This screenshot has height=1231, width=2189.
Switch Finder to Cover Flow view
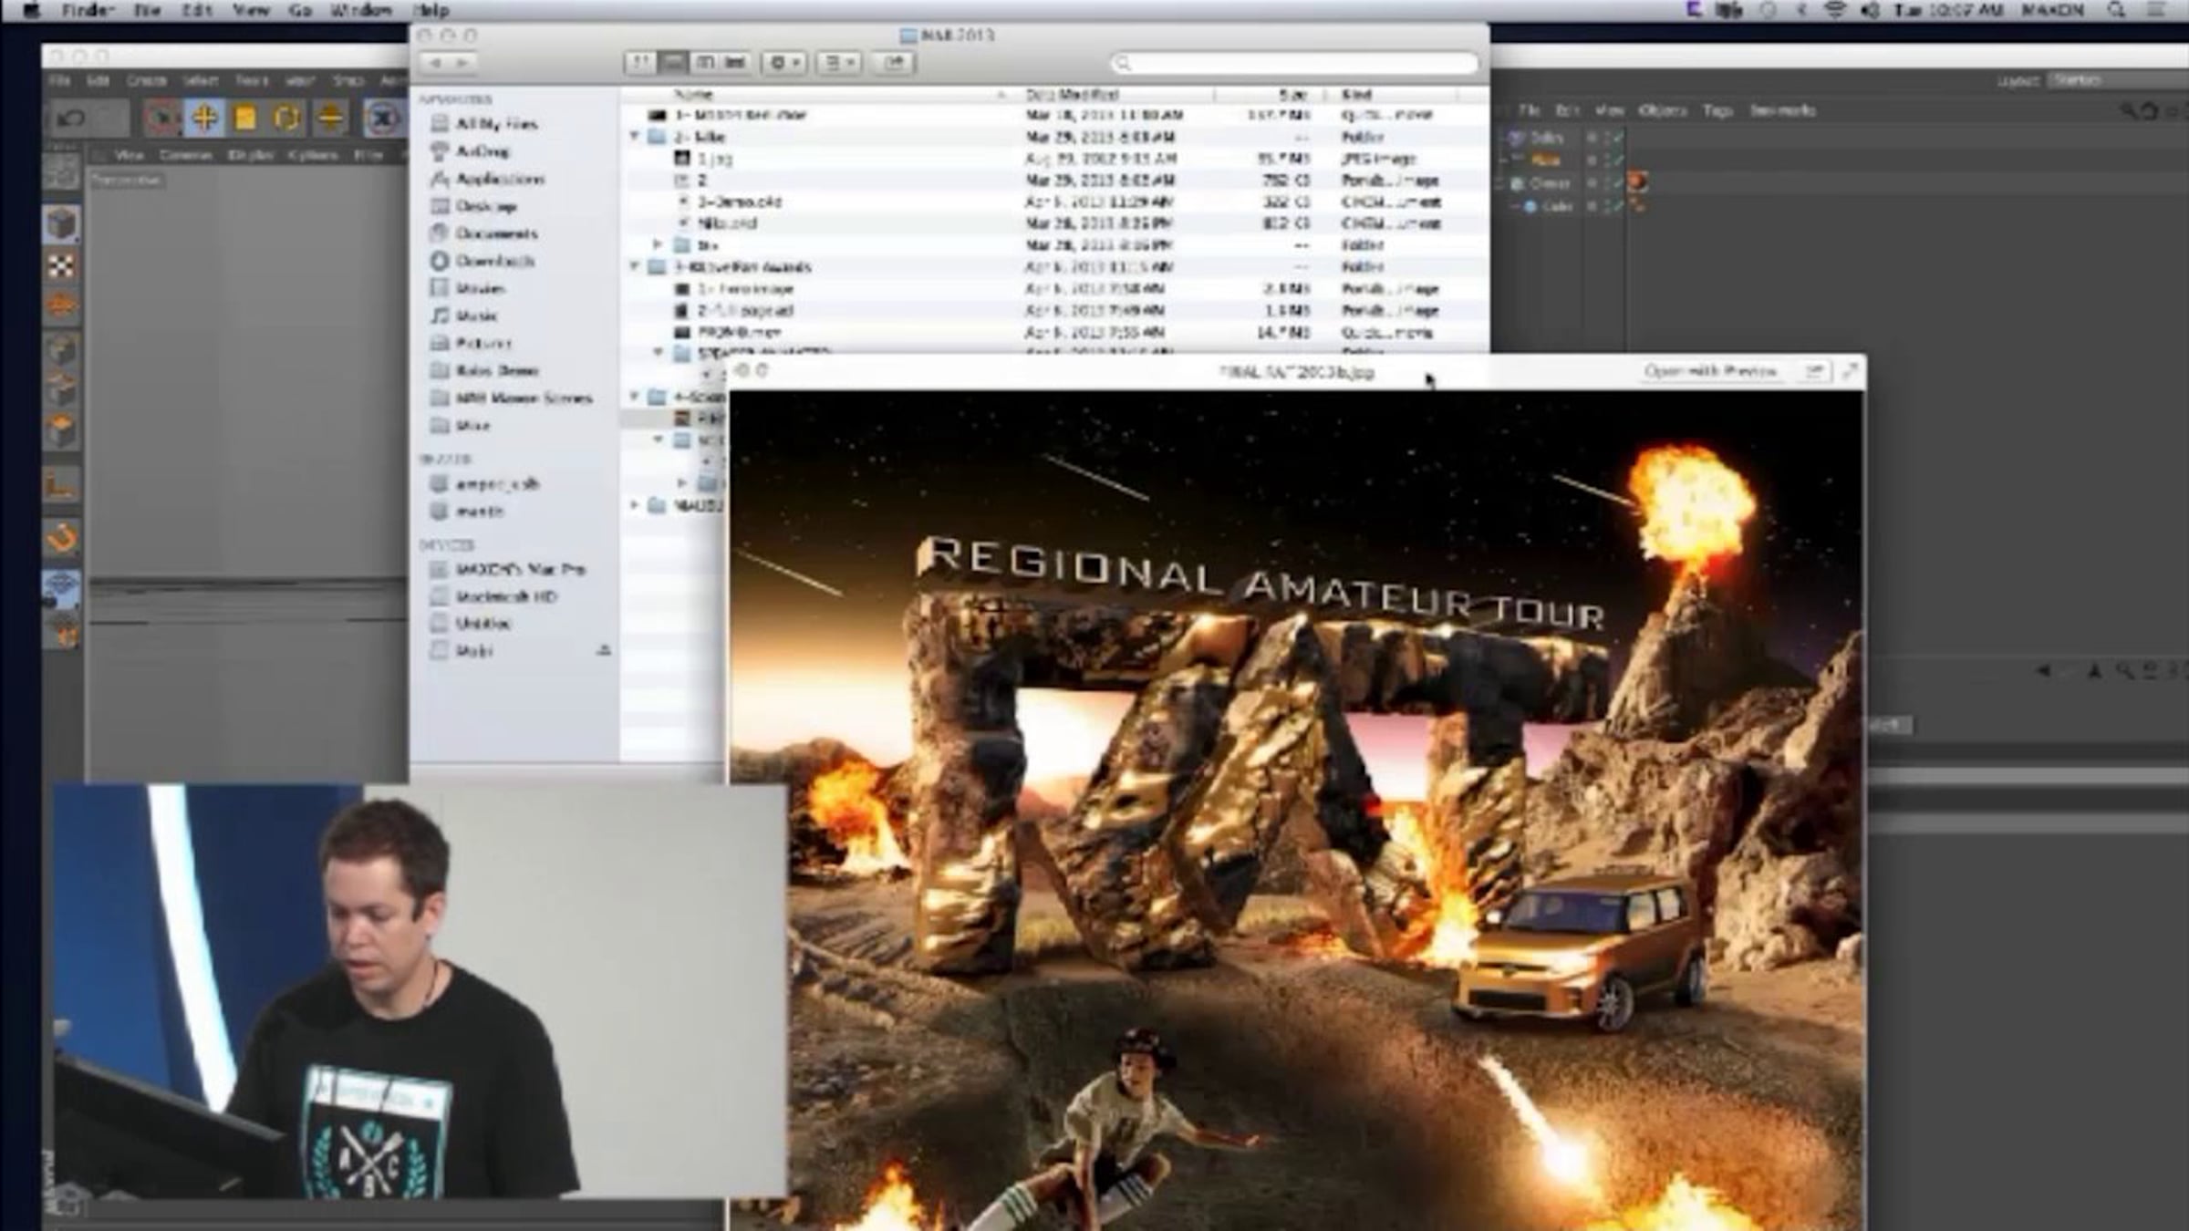pyautogui.click(x=735, y=62)
